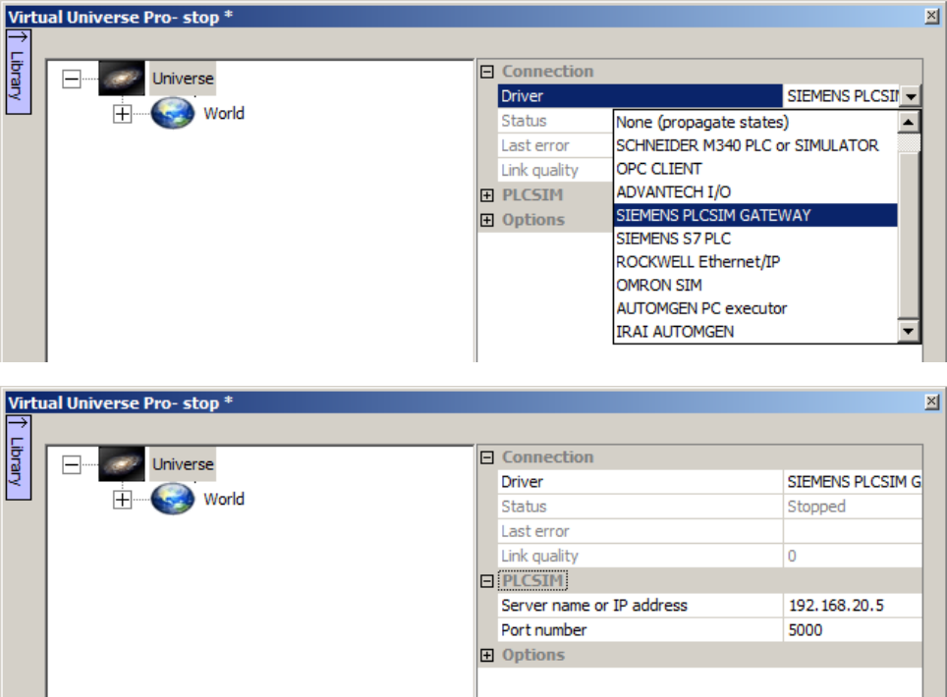
Task: Expand the Options section in top window
Action: (487, 220)
